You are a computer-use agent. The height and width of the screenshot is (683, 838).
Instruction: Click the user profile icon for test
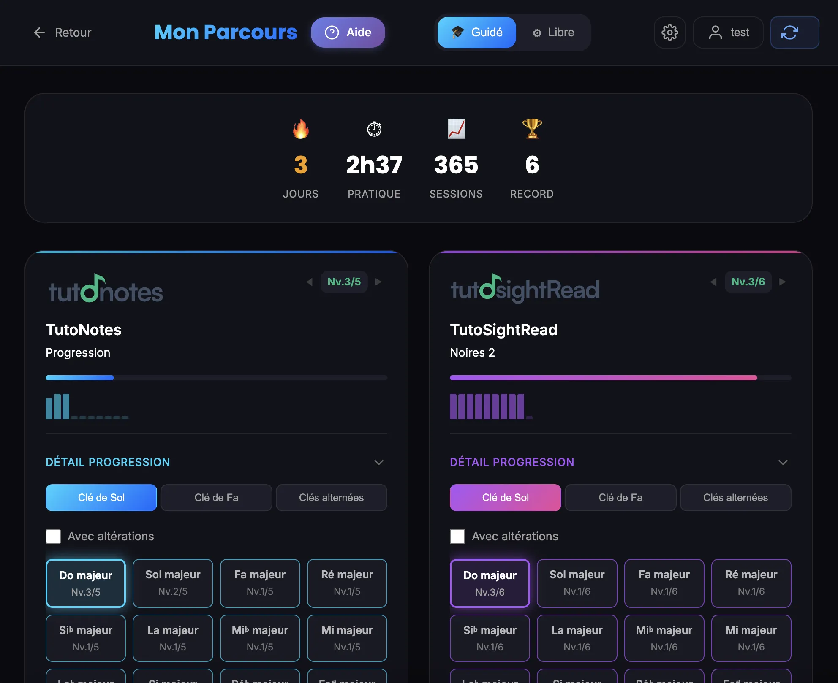715,33
